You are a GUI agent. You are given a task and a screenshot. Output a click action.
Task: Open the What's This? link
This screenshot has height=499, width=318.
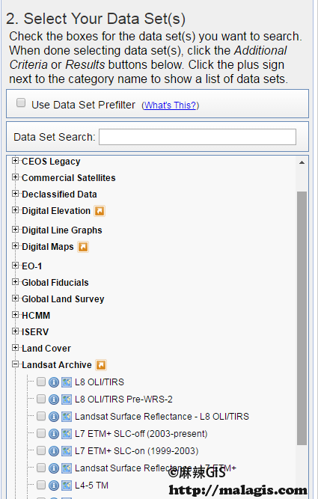tap(170, 105)
